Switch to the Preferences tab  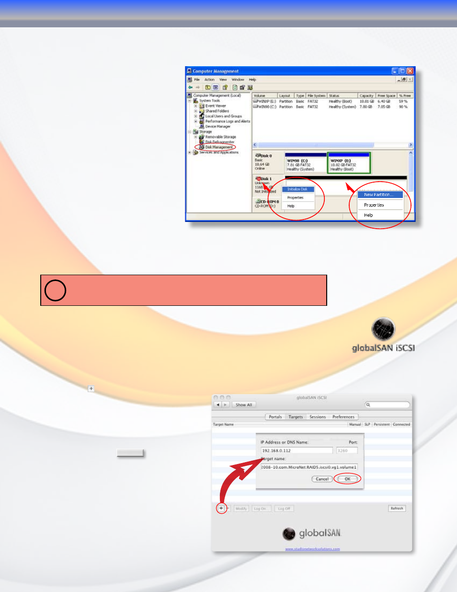point(343,417)
